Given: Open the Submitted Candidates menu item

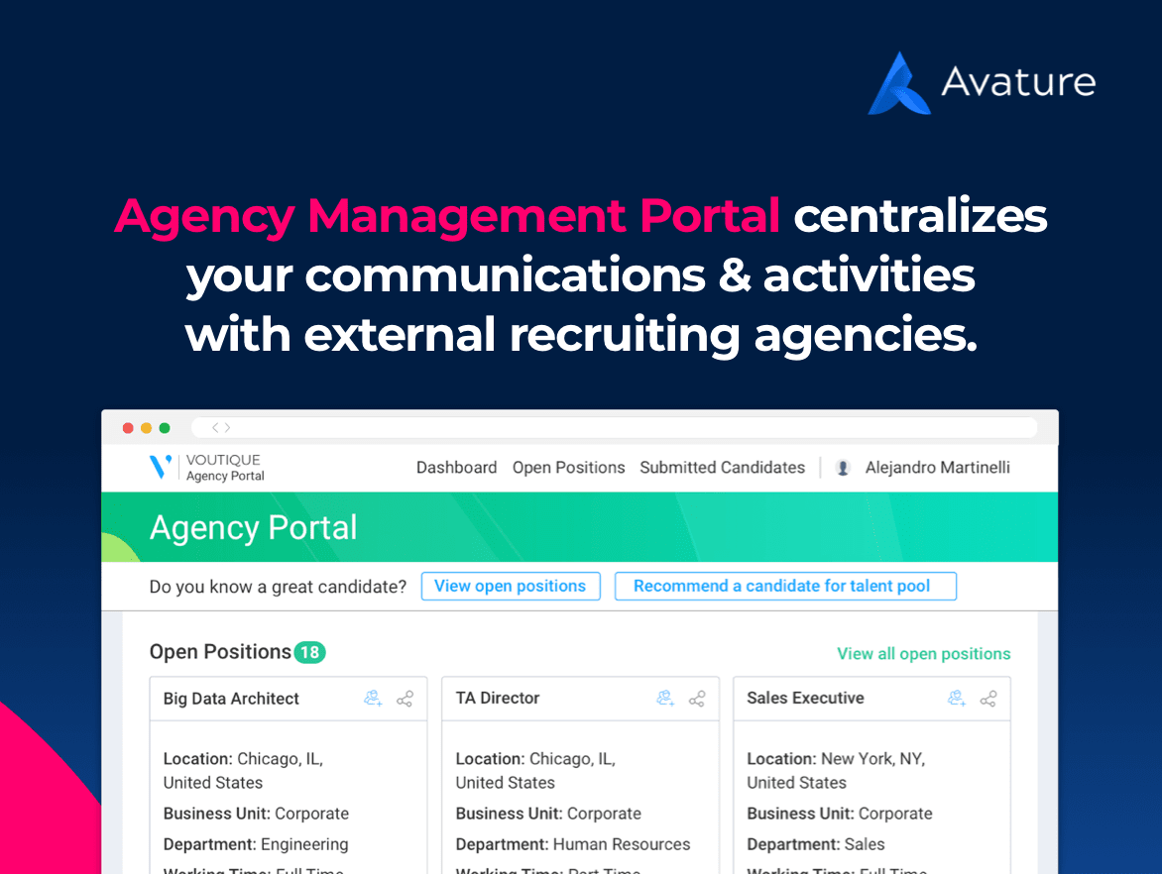Looking at the screenshot, I should pos(723,468).
